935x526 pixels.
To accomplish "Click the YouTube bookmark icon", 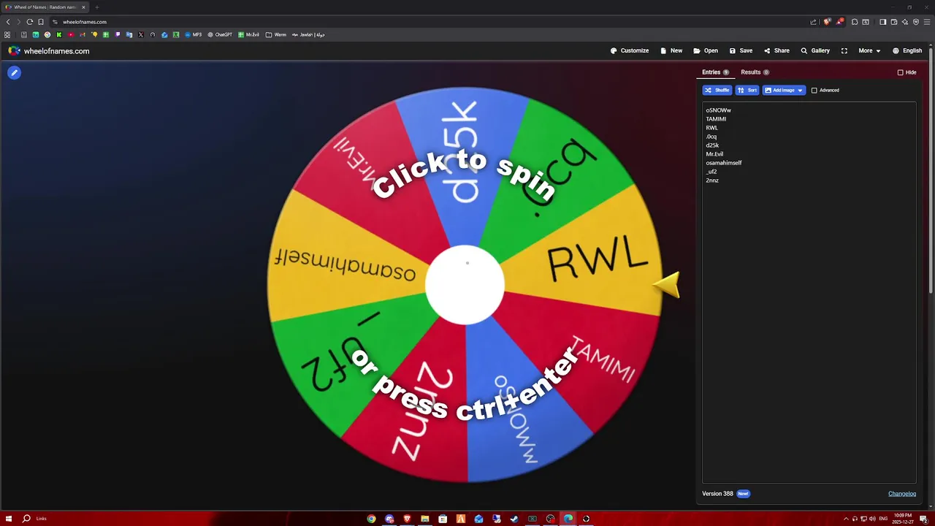I will pyautogui.click(x=71, y=34).
